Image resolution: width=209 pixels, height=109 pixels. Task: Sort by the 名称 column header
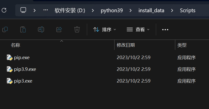click(x=15, y=45)
